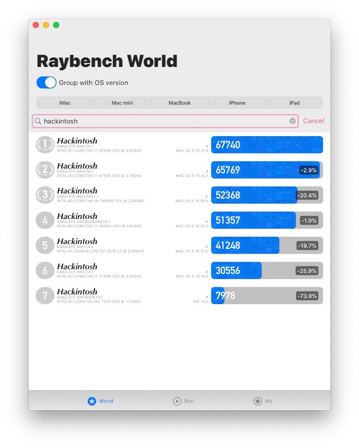Cancel the search
This screenshot has width=359, height=448.
coord(314,121)
